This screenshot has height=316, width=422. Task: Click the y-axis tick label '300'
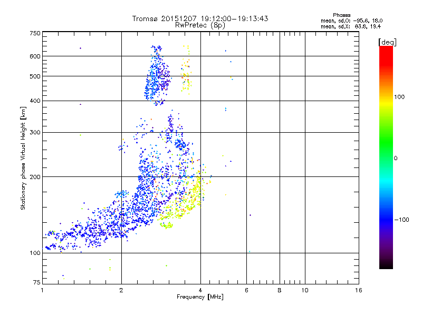point(35,133)
